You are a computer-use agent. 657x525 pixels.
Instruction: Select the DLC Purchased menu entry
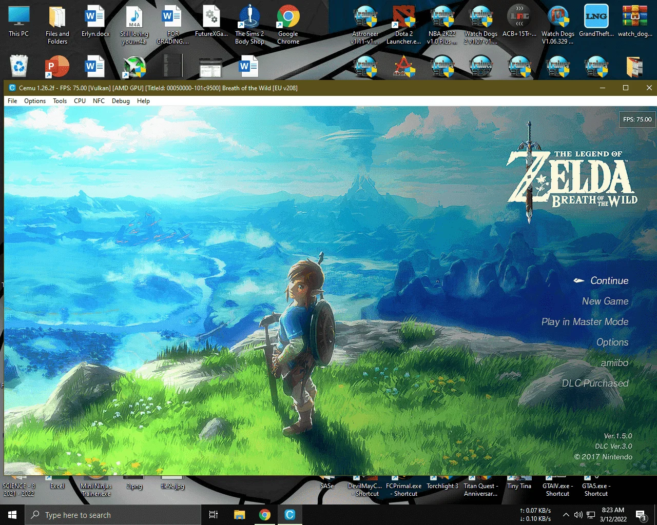(x=595, y=383)
